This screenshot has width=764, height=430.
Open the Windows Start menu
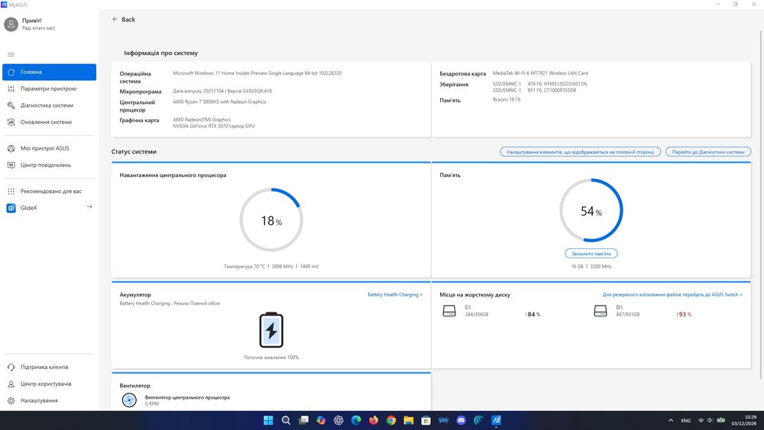[x=268, y=420]
